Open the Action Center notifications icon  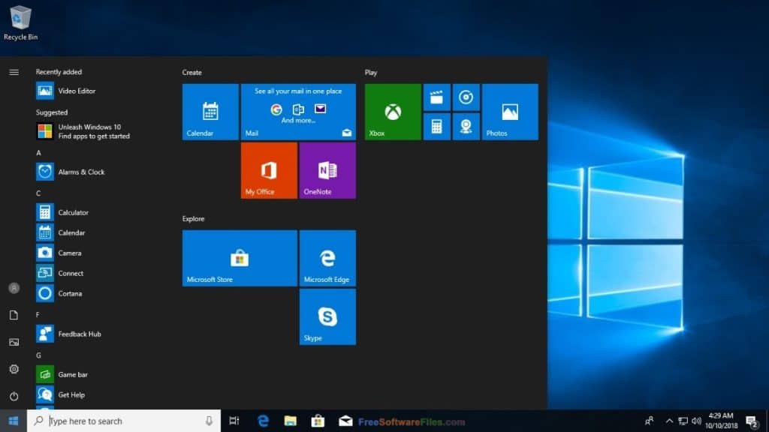tap(752, 421)
